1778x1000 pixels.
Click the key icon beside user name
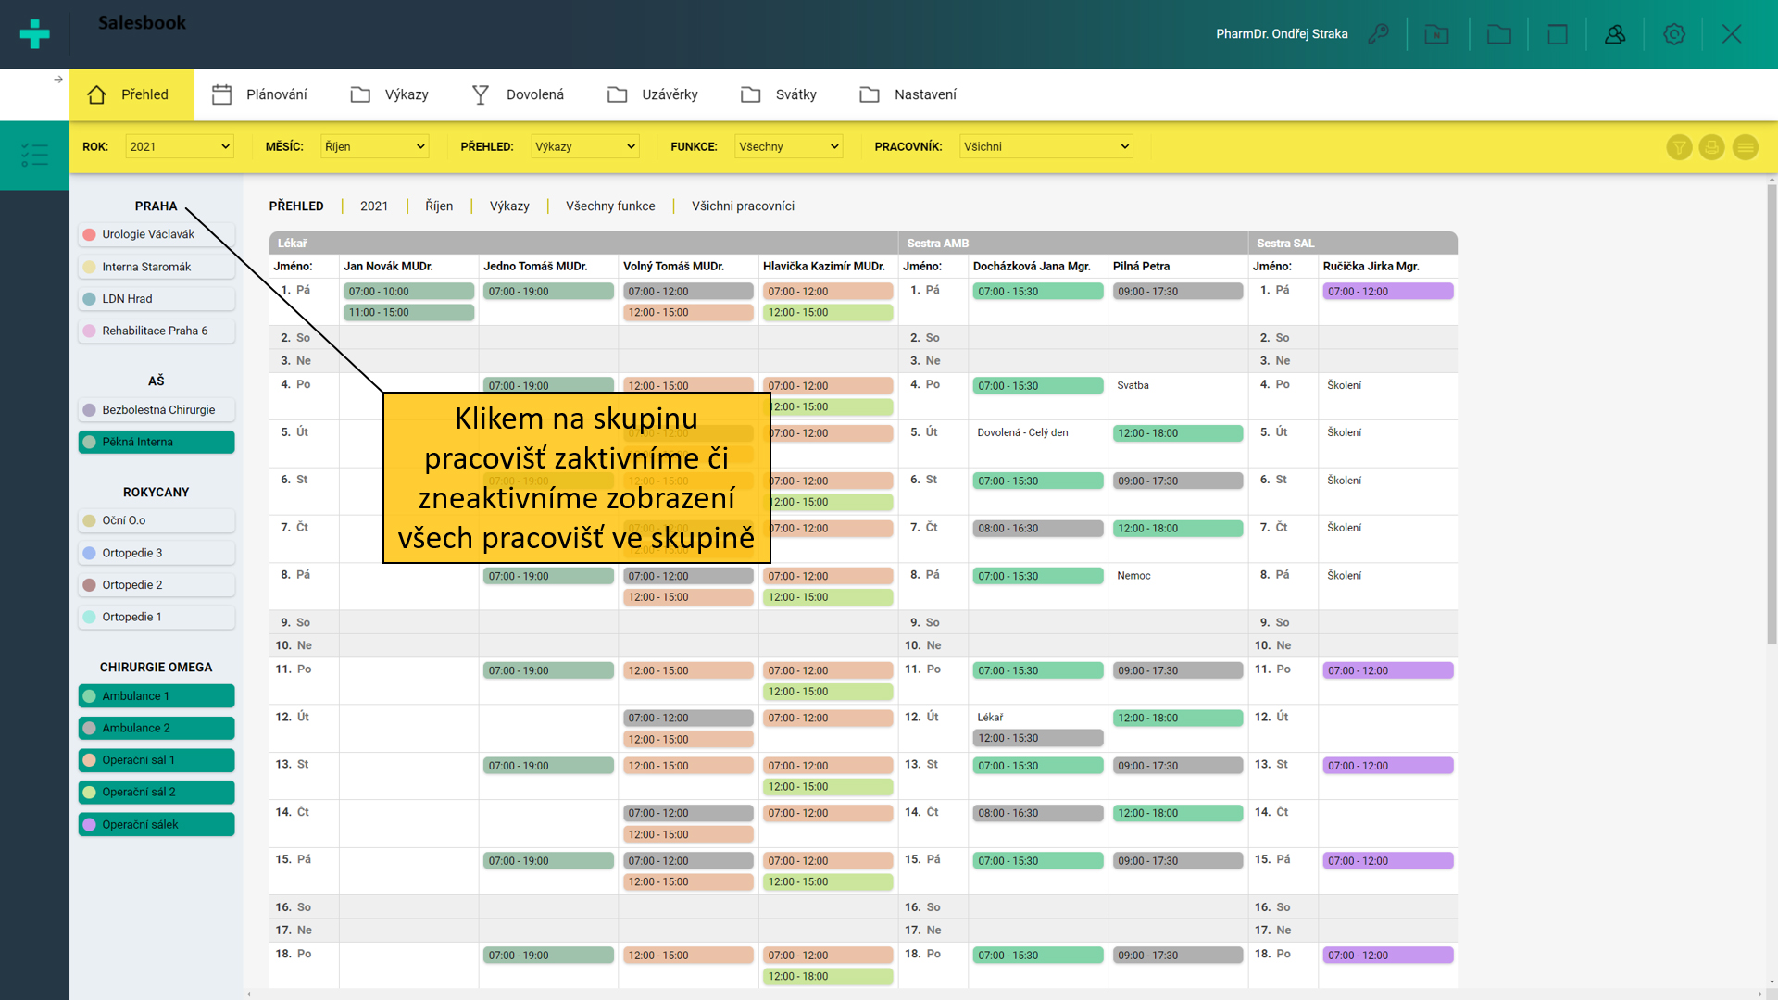click(1378, 34)
